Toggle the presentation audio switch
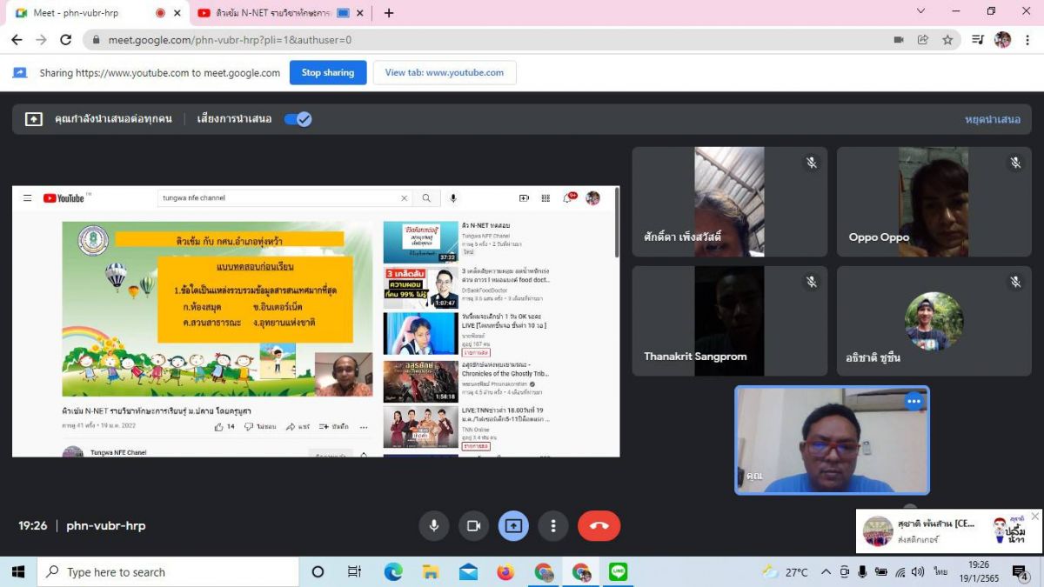 pos(298,119)
